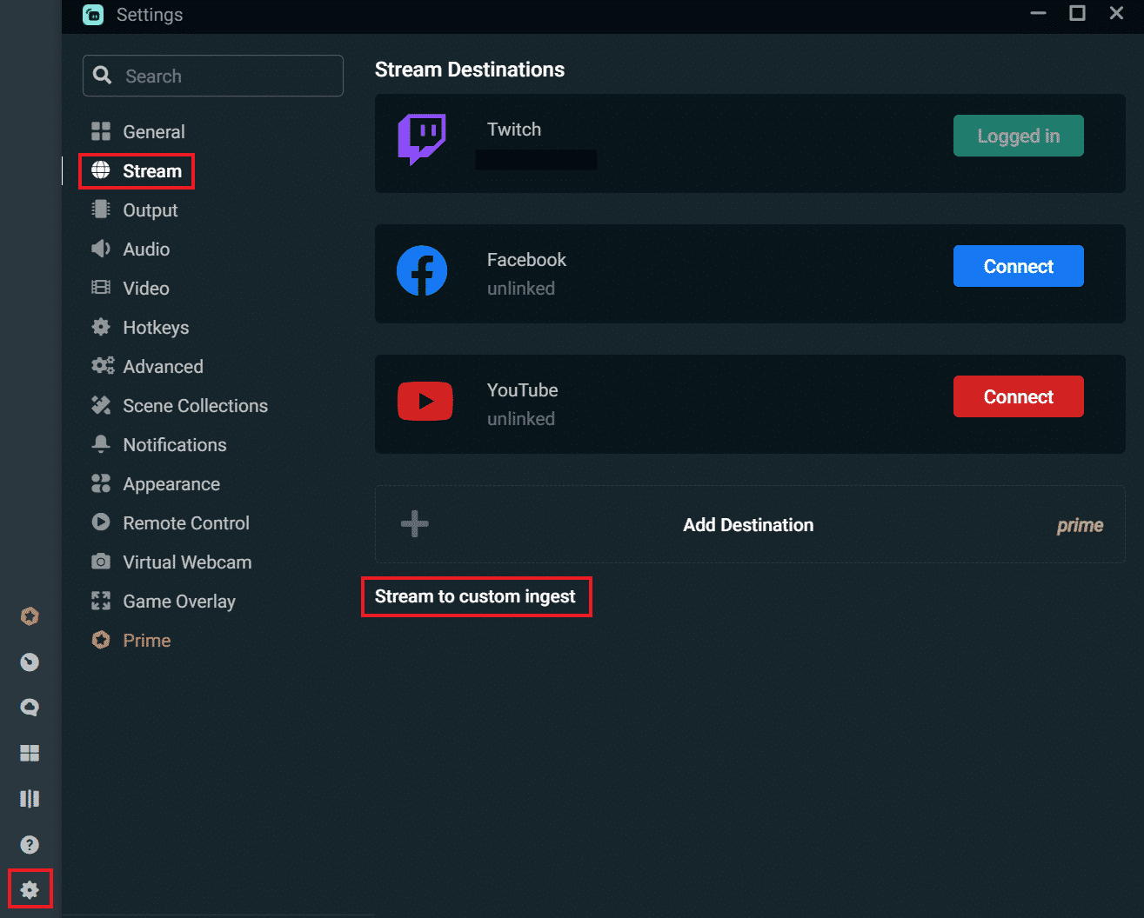Open Game Overlay settings

point(179,601)
